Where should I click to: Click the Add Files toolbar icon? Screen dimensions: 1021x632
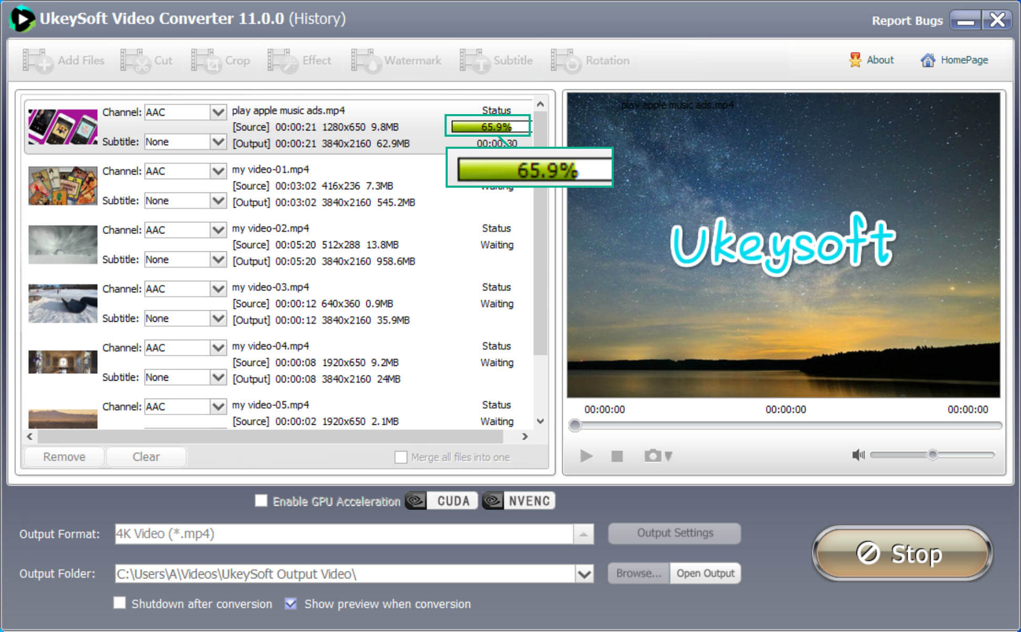66,60
